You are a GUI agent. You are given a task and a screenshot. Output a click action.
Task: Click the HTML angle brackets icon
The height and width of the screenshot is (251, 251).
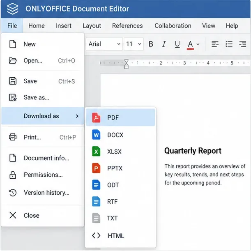[96, 235]
